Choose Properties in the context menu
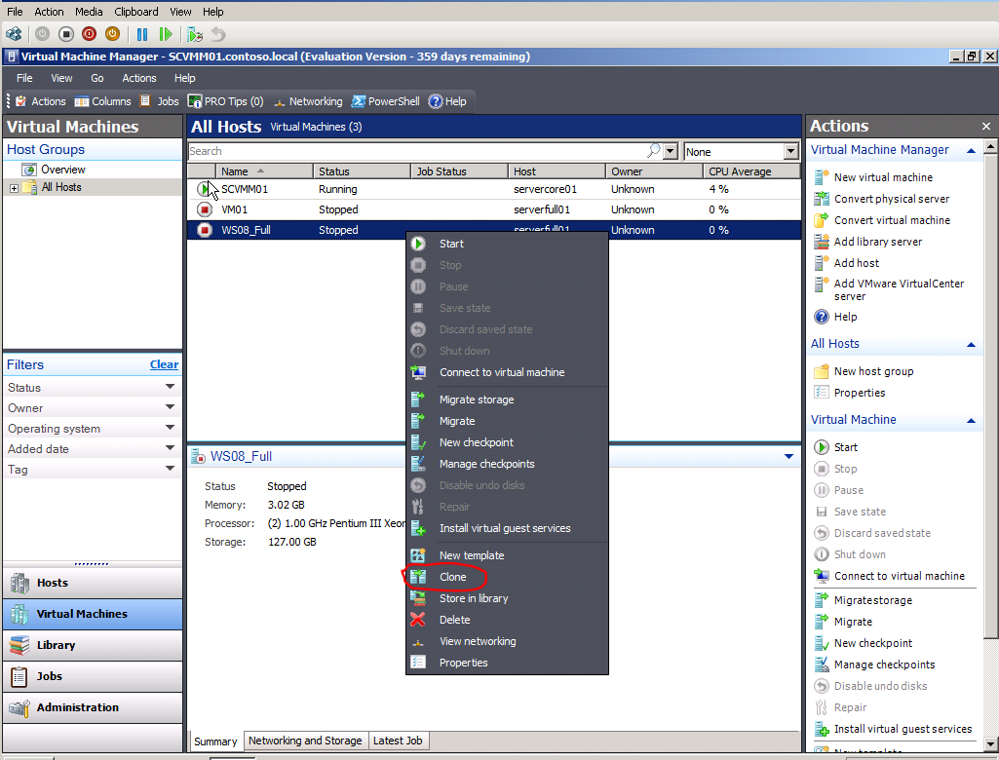 (x=507, y=663)
